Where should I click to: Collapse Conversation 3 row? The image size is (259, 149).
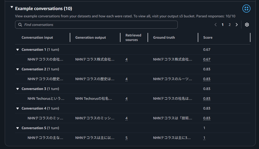[x=18, y=89]
